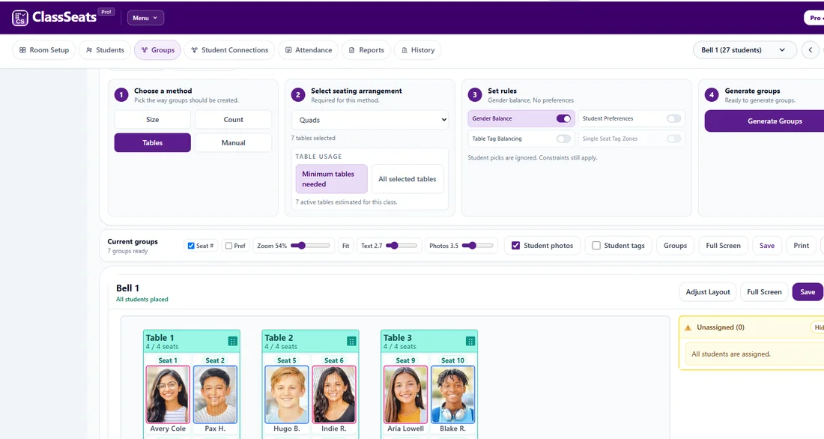This screenshot has height=439, width=824.
Task: Click the Unassigned warning icon
Action: point(688,327)
